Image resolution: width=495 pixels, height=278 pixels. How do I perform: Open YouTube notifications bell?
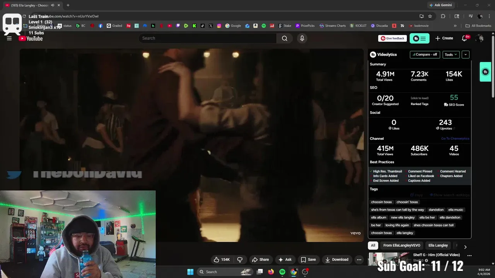coord(465,38)
